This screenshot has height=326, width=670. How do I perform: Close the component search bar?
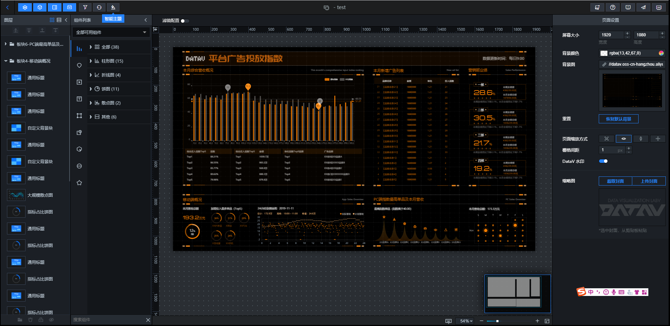(148, 320)
